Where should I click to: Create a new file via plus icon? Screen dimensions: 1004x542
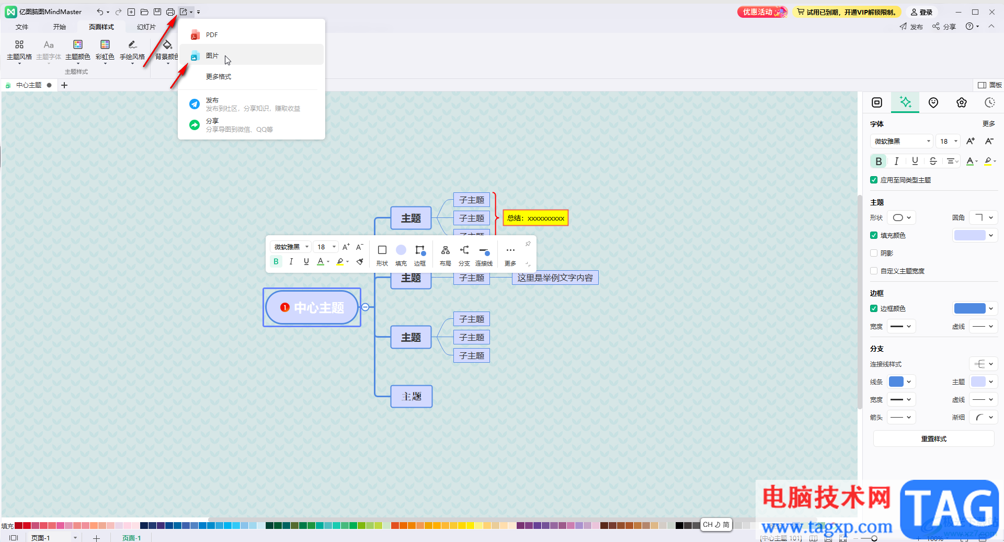click(x=131, y=12)
